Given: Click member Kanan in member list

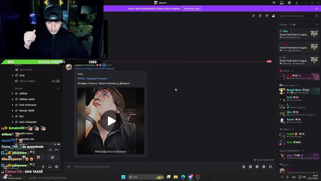Looking at the screenshot, I should click(299, 121).
